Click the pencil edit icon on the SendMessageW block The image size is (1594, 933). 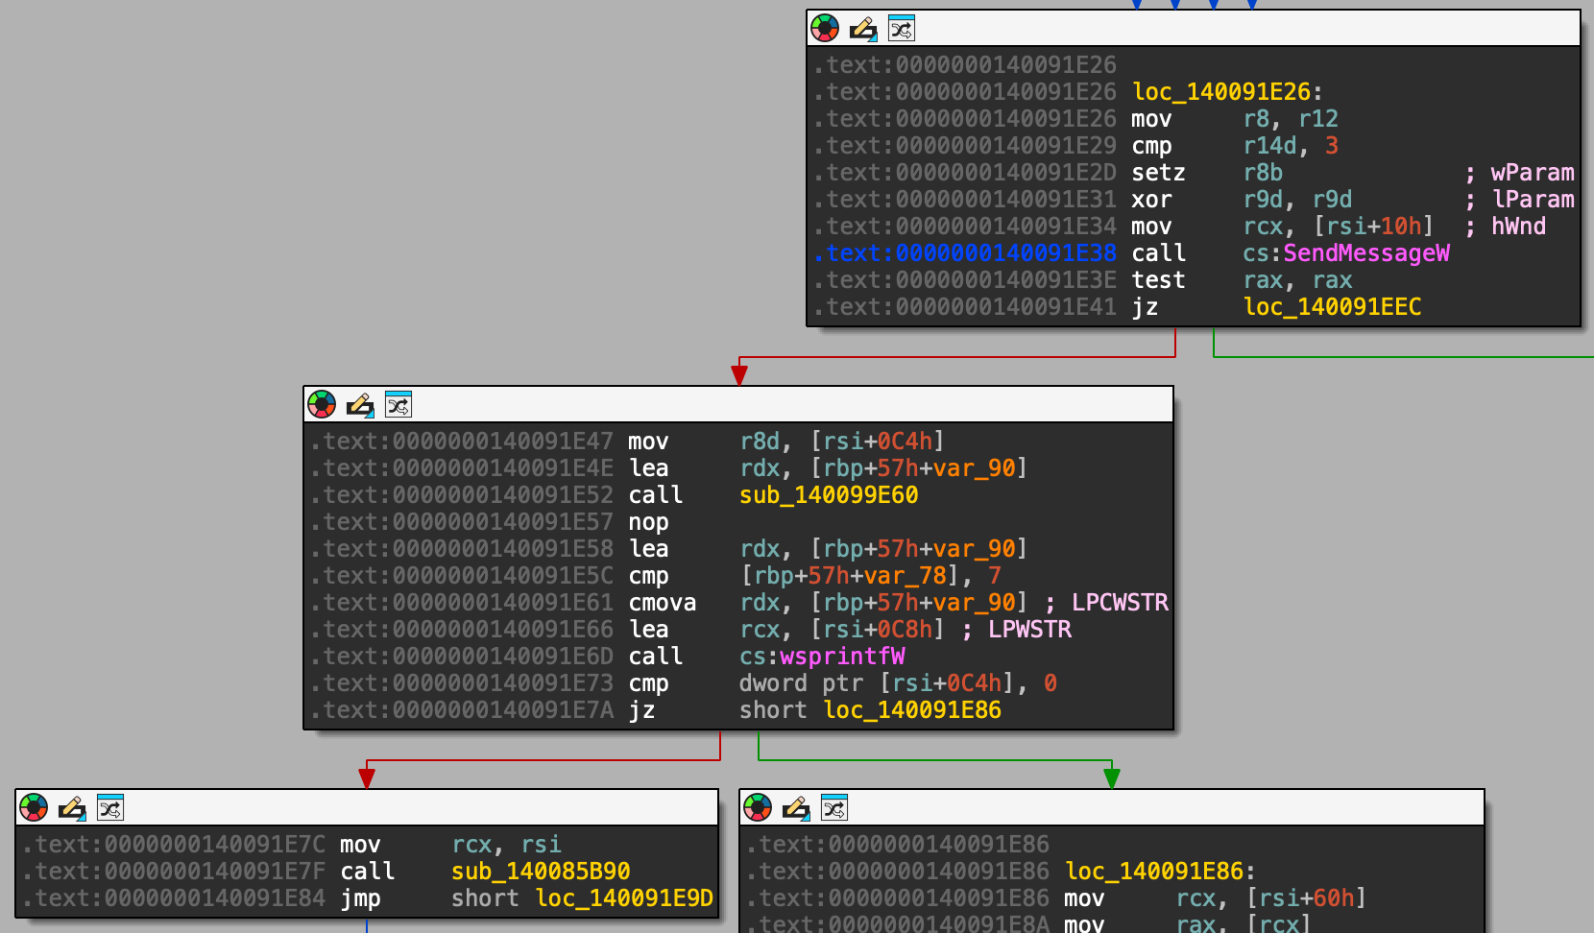pyautogui.click(x=862, y=28)
